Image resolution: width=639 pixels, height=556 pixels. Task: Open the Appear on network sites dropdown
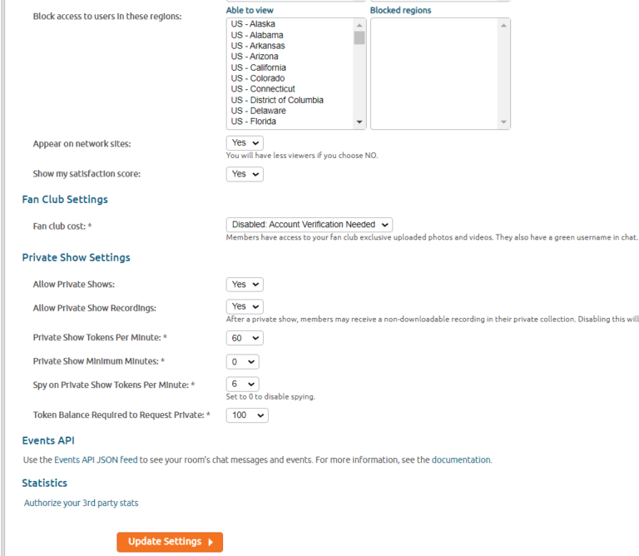tap(244, 143)
